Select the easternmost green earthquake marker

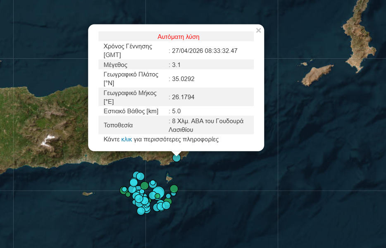[x=174, y=189]
